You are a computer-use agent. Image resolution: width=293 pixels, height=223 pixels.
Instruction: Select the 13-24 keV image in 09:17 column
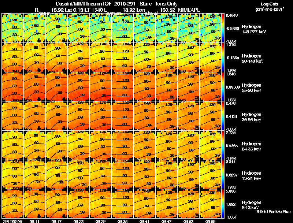(57, 174)
